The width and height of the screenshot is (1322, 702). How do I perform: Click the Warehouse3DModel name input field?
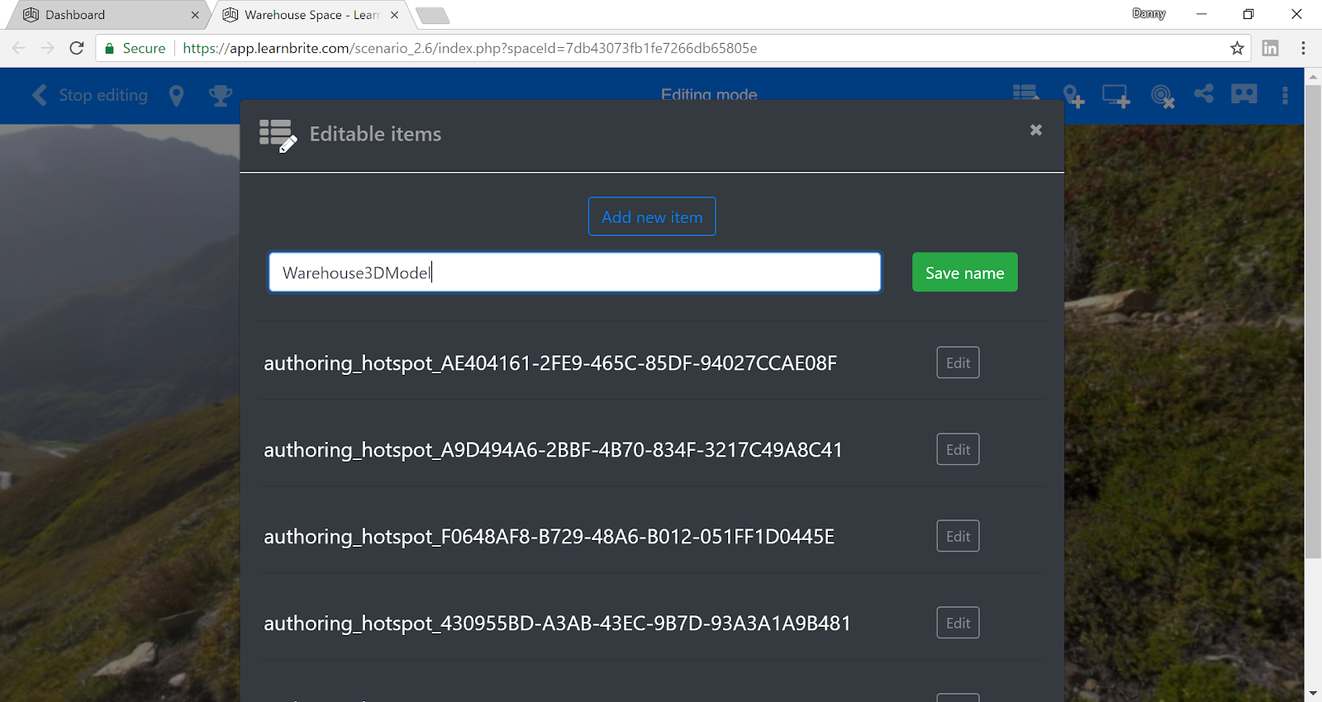point(575,273)
